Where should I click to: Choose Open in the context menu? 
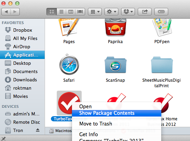(x=117, y=107)
